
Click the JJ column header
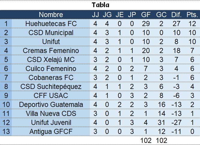click(x=95, y=15)
